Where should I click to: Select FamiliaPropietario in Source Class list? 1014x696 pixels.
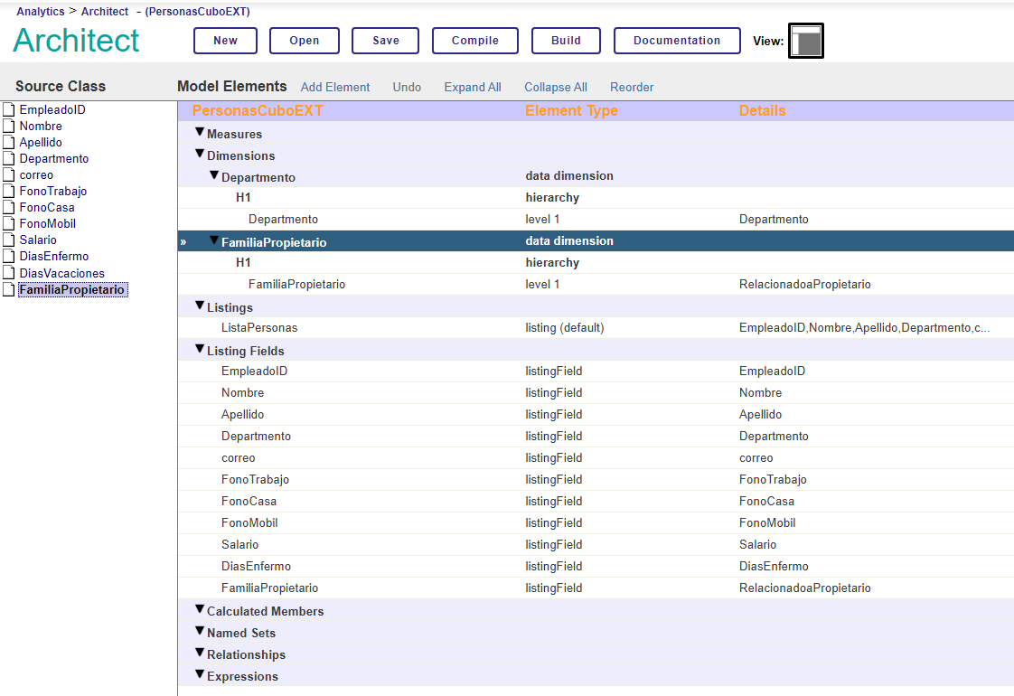(71, 290)
